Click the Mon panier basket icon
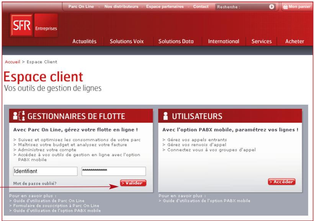The height and width of the screenshot is (221, 314). (x=285, y=7)
